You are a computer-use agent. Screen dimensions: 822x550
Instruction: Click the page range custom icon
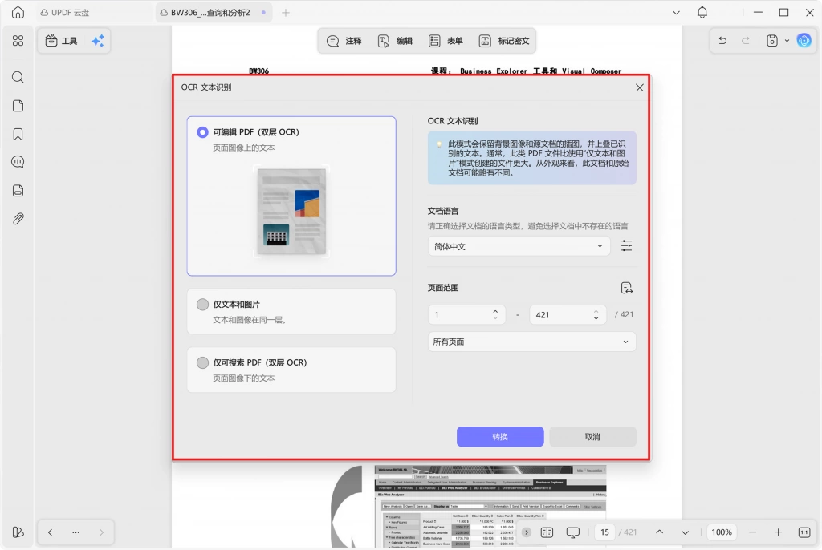point(626,288)
